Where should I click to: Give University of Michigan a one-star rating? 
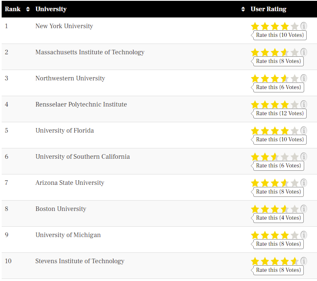point(255,235)
